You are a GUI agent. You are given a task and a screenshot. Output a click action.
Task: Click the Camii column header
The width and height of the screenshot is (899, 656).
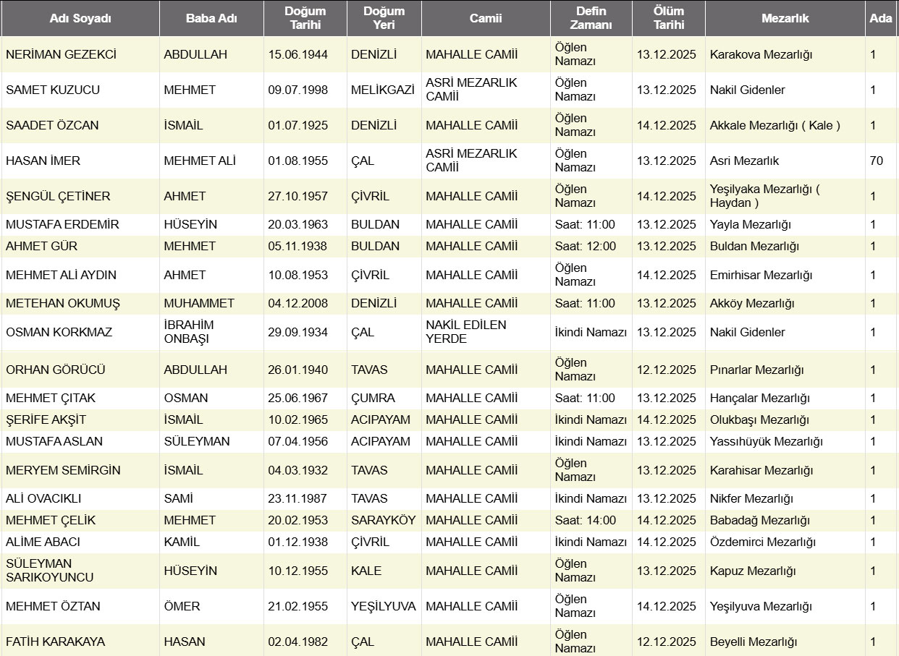(x=485, y=19)
